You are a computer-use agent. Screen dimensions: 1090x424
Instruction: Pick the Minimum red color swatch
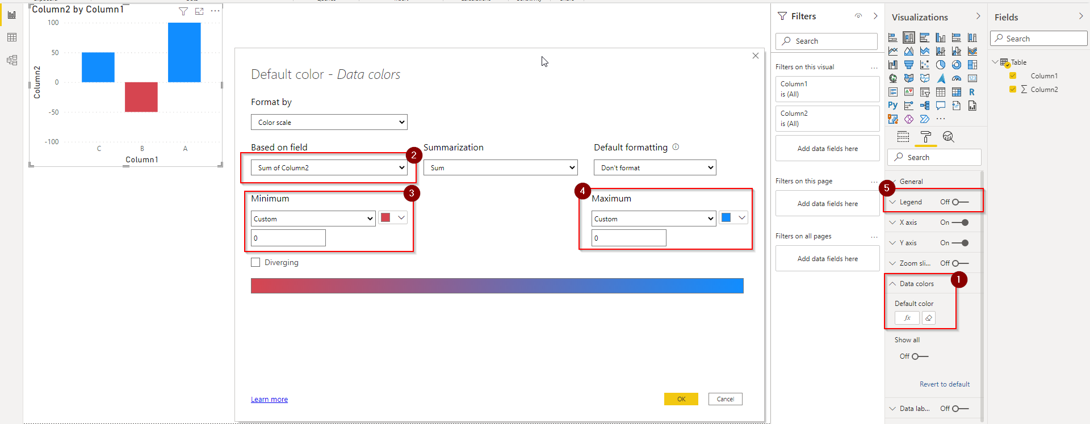pyautogui.click(x=386, y=217)
